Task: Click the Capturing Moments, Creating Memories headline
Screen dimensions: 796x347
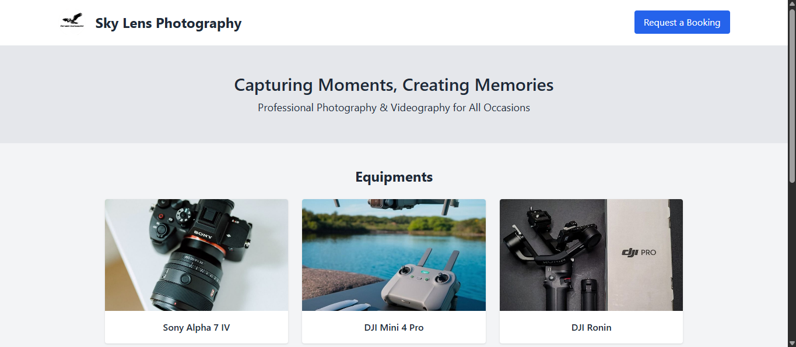Action: point(394,85)
